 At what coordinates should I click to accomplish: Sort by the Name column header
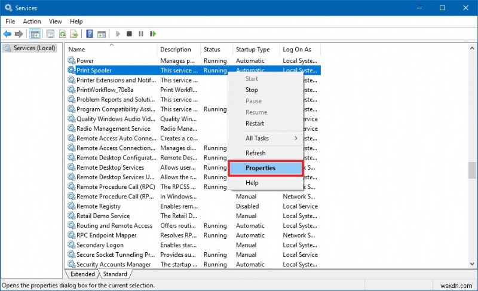(x=111, y=50)
